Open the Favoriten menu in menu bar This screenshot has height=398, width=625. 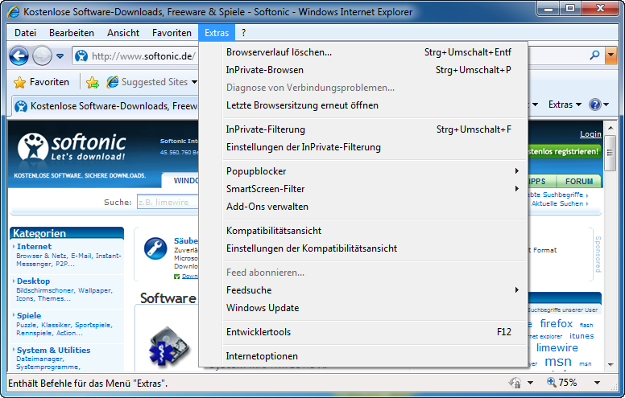(169, 33)
